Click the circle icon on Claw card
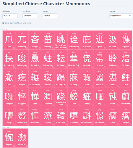Screen dimensions: 133x148 pos(14,48)
